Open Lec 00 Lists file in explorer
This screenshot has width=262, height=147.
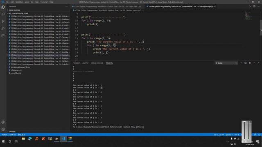pyautogui.click(x=39, y=16)
